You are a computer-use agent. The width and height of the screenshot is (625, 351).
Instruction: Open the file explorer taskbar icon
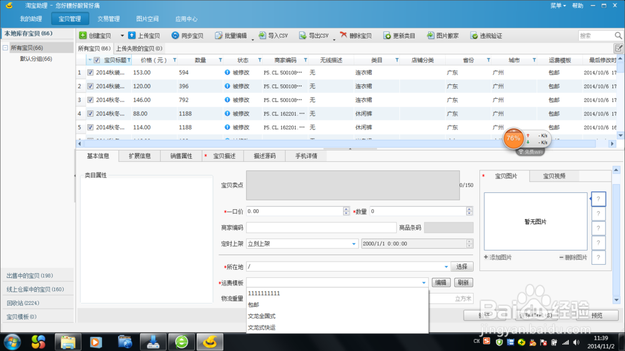pos(67,342)
